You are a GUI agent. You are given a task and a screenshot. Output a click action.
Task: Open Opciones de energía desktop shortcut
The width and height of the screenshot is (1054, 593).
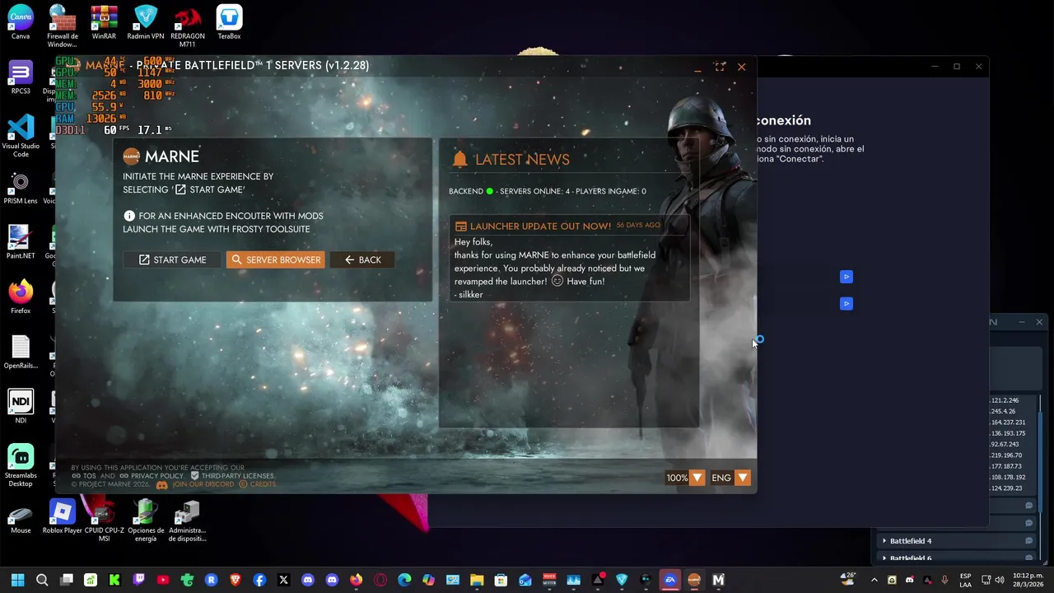coord(146,521)
